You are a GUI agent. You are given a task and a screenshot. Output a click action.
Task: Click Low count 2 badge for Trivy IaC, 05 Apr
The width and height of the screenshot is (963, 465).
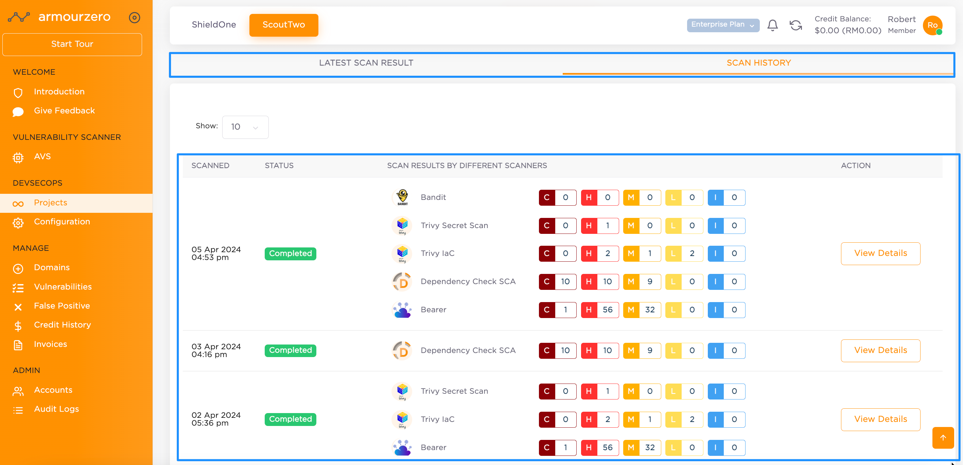(684, 253)
